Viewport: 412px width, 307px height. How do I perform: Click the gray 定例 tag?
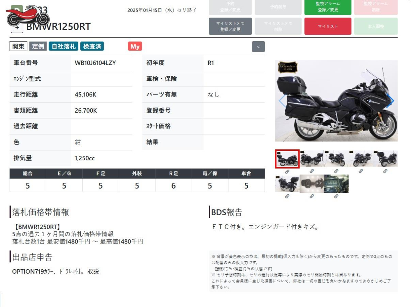(x=38, y=46)
